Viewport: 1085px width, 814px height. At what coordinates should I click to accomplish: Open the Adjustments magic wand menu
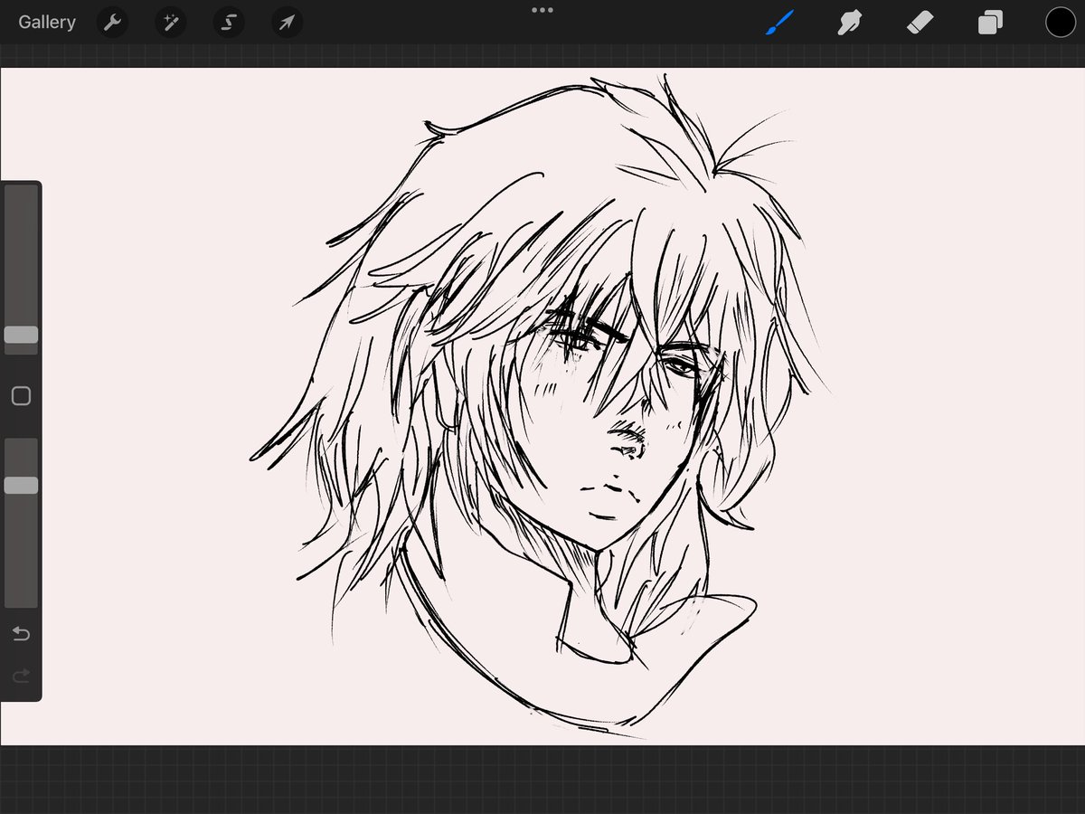[170, 23]
